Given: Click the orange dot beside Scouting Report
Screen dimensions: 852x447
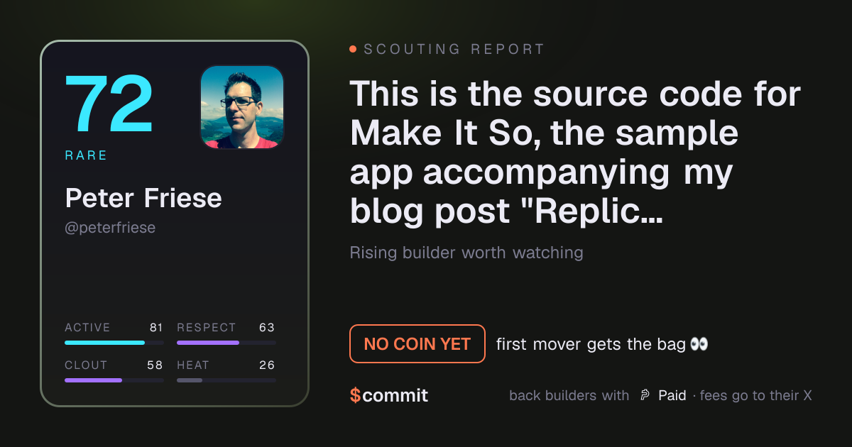Looking at the screenshot, I should coord(353,49).
